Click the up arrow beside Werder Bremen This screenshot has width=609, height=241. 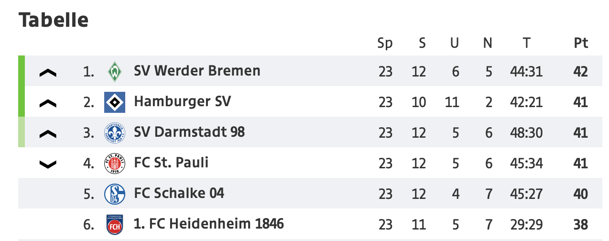(x=48, y=73)
